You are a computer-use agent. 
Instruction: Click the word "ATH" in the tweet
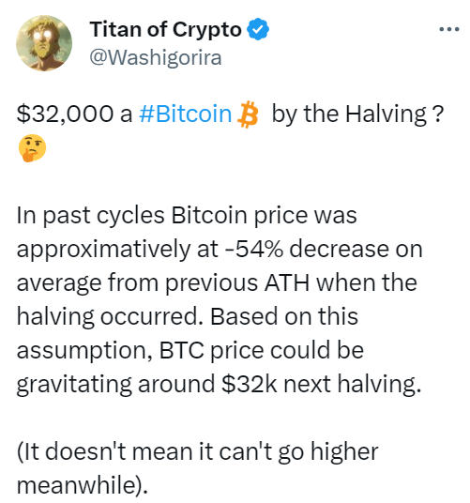click(x=287, y=282)
